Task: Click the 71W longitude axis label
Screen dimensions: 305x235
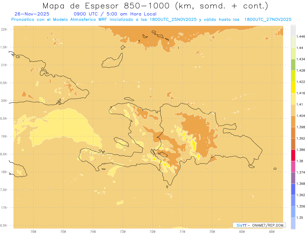Action: coord(182,232)
